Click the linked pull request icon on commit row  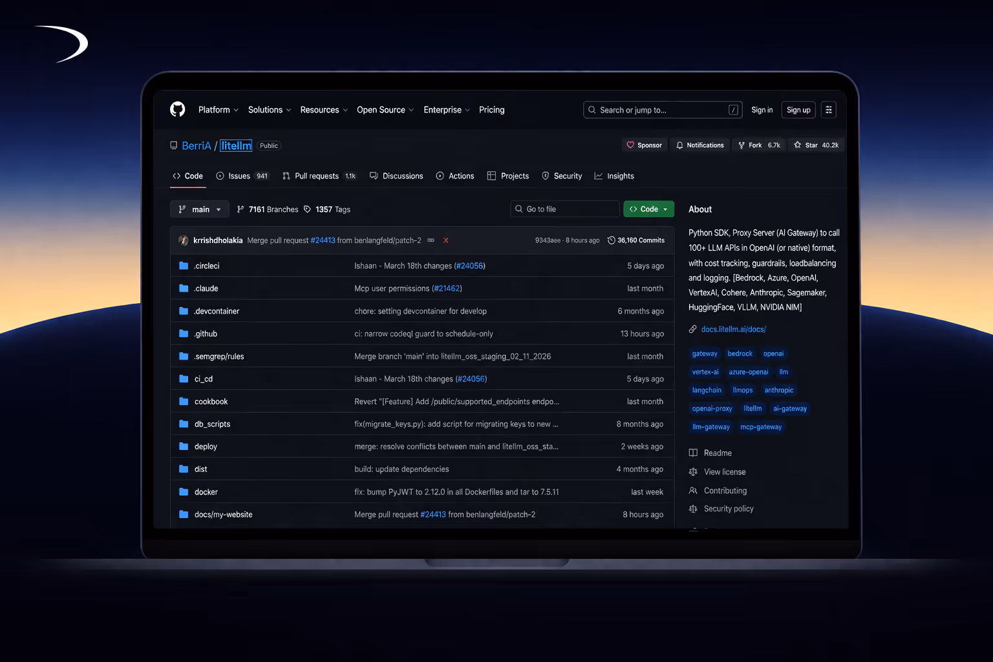431,240
